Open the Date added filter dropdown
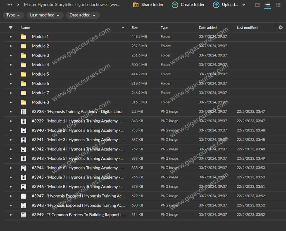Screen dimensions: 286x231 [x=82, y=15]
